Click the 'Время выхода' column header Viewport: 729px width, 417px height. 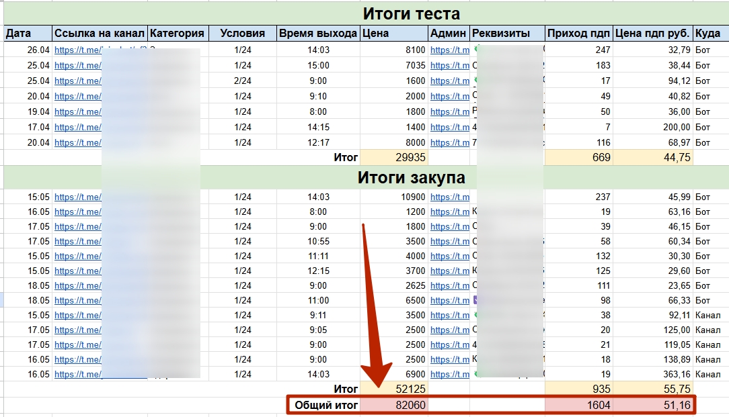318,34
